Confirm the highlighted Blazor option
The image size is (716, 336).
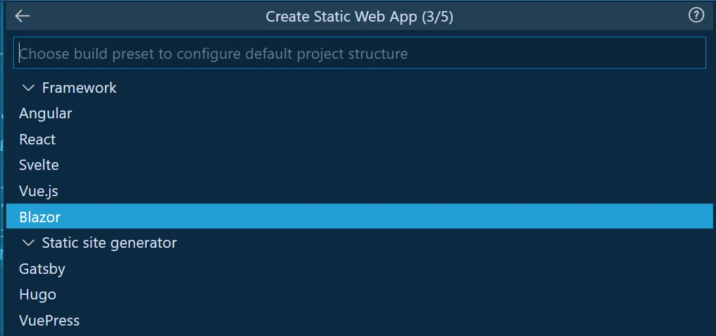40,217
